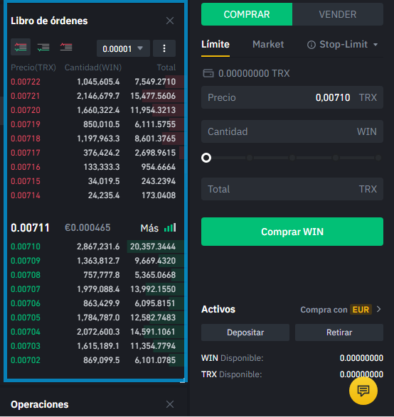Click the Depositar button
Image resolution: width=394 pixels, height=417 pixels.
(245, 332)
